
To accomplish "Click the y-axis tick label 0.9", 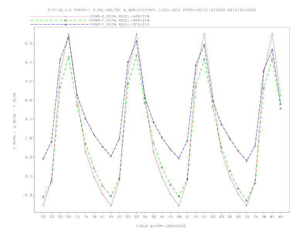I will 28,157.
